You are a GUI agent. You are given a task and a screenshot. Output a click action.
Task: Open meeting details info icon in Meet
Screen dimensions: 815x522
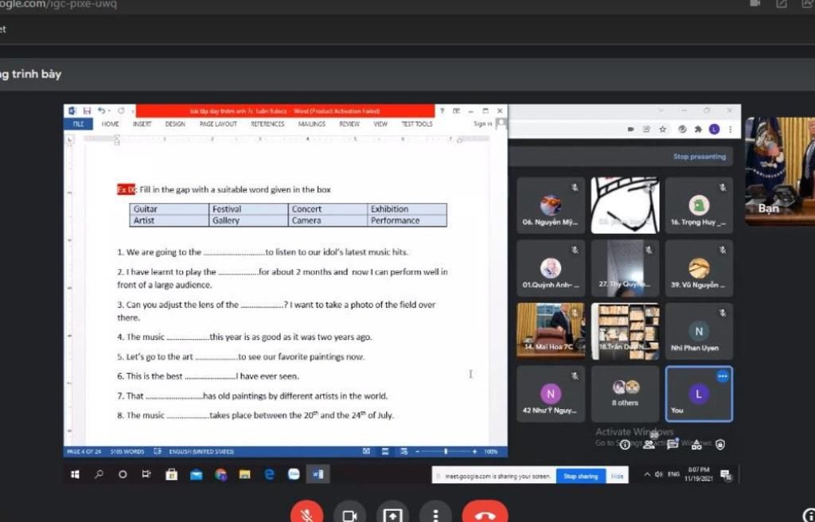pos(625,445)
